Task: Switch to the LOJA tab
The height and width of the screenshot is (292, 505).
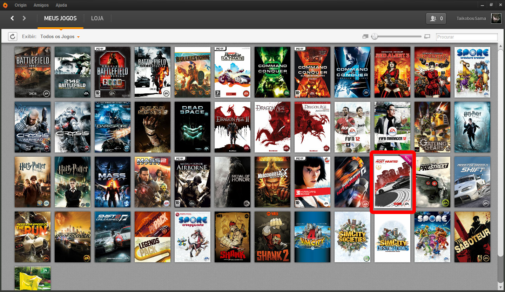Action: [97, 19]
